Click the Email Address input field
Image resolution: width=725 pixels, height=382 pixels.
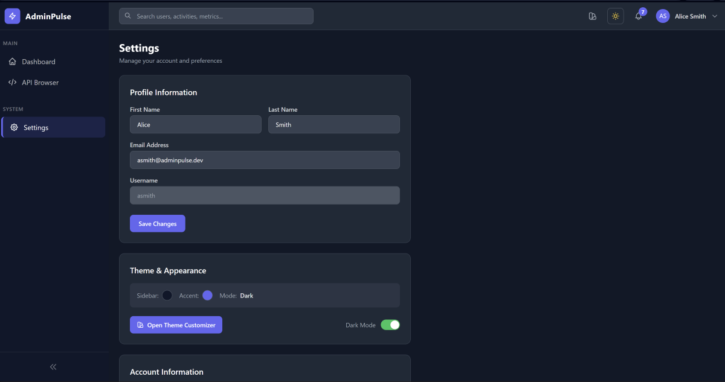pos(265,160)
